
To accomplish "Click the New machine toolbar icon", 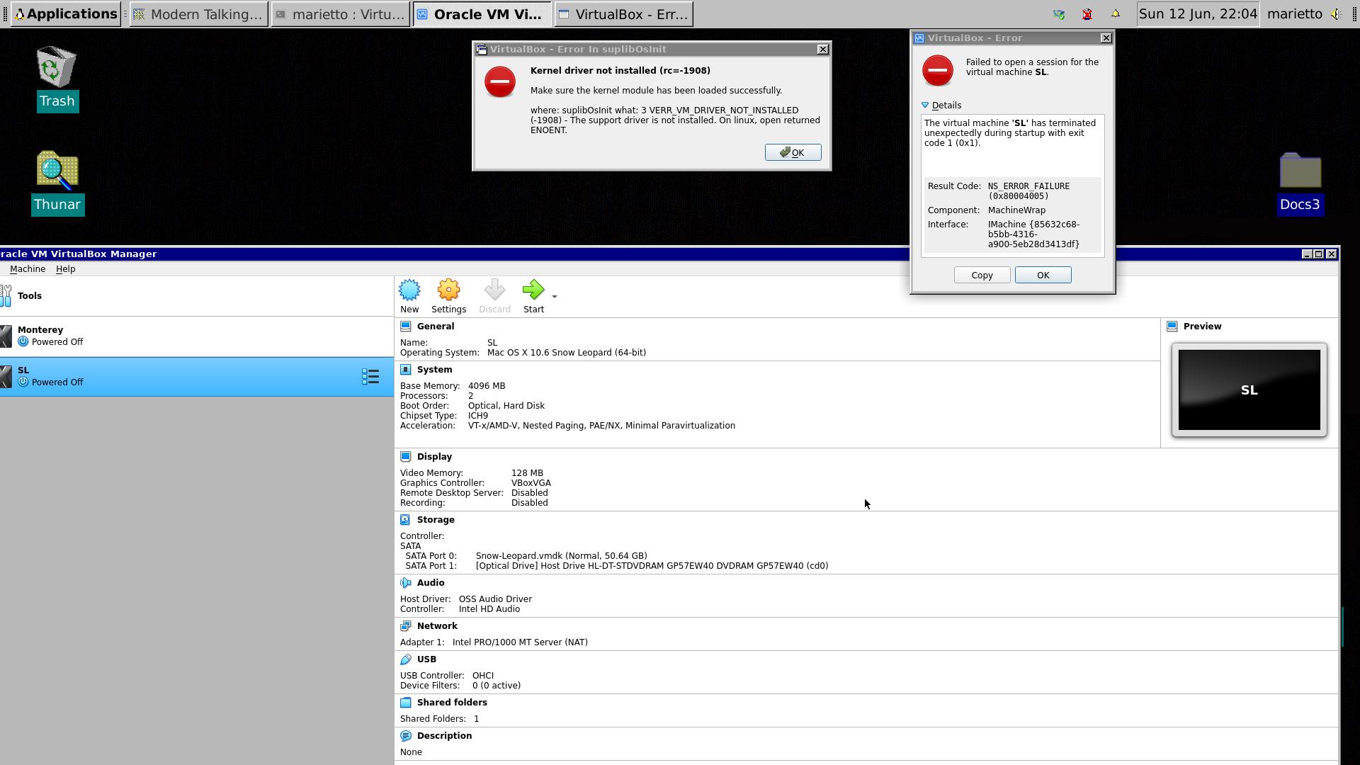I will [409, 295].
